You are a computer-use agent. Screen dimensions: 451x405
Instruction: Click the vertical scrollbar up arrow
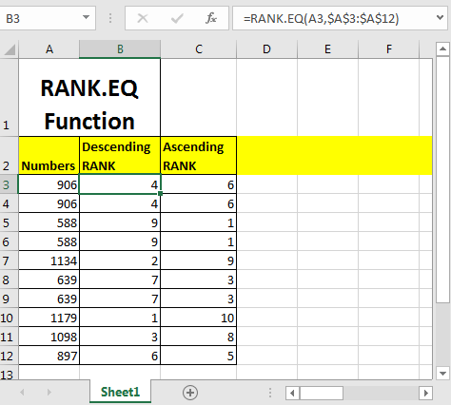[442, 48]
